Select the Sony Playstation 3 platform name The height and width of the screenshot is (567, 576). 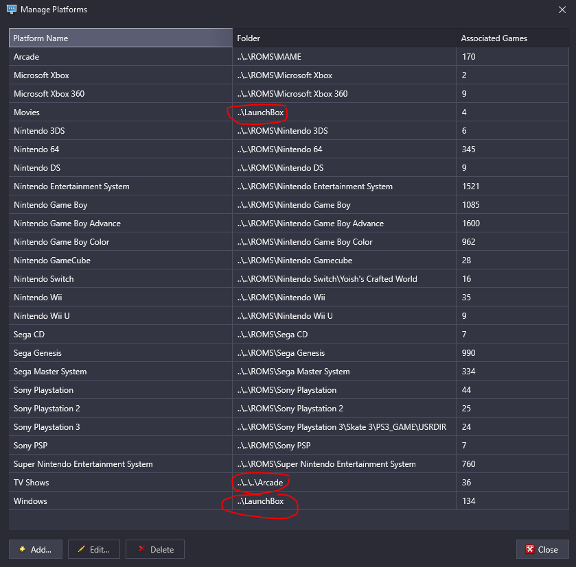[x=47, y=427]
